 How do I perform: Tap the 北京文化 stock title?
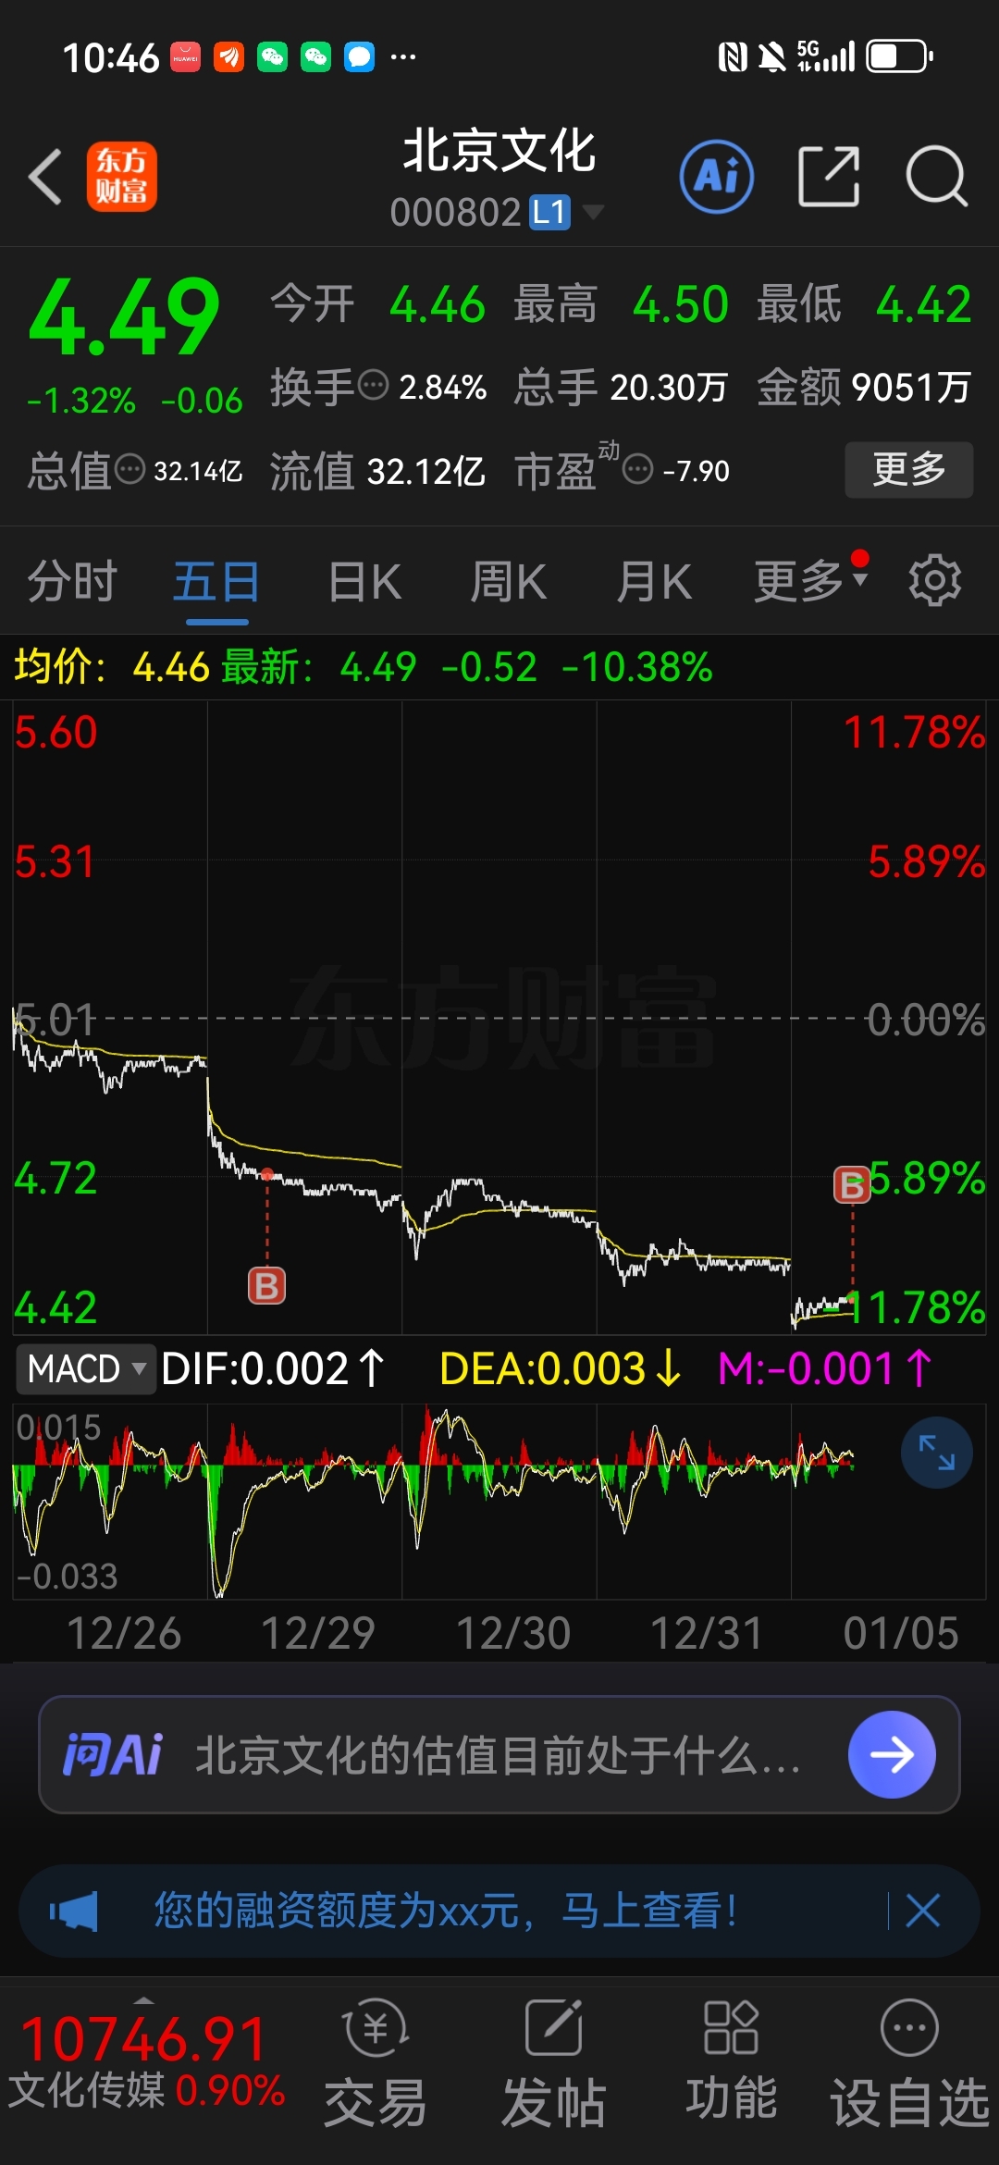[499, 151]
